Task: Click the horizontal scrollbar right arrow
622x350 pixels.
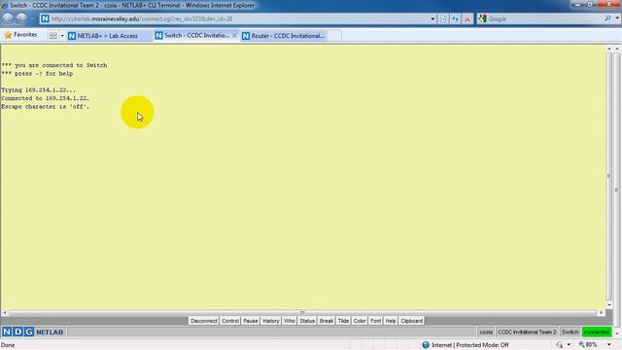Action: (x=602, y=313)
